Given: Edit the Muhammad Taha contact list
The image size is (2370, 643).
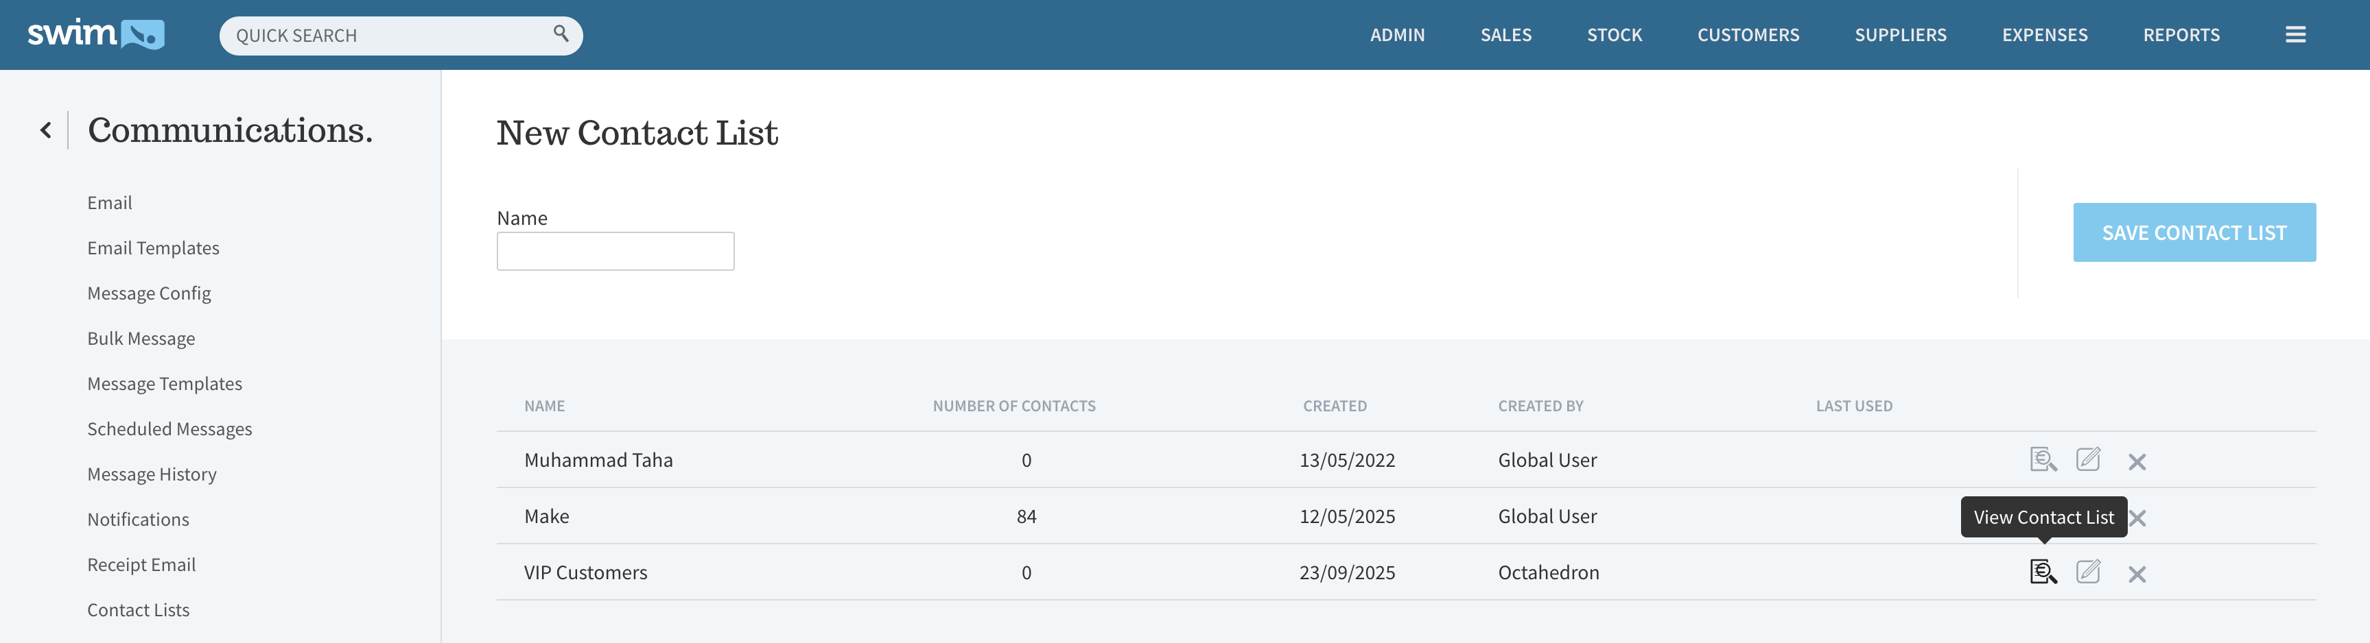Looking at the screenshot, I should [x=2089, y=459].
